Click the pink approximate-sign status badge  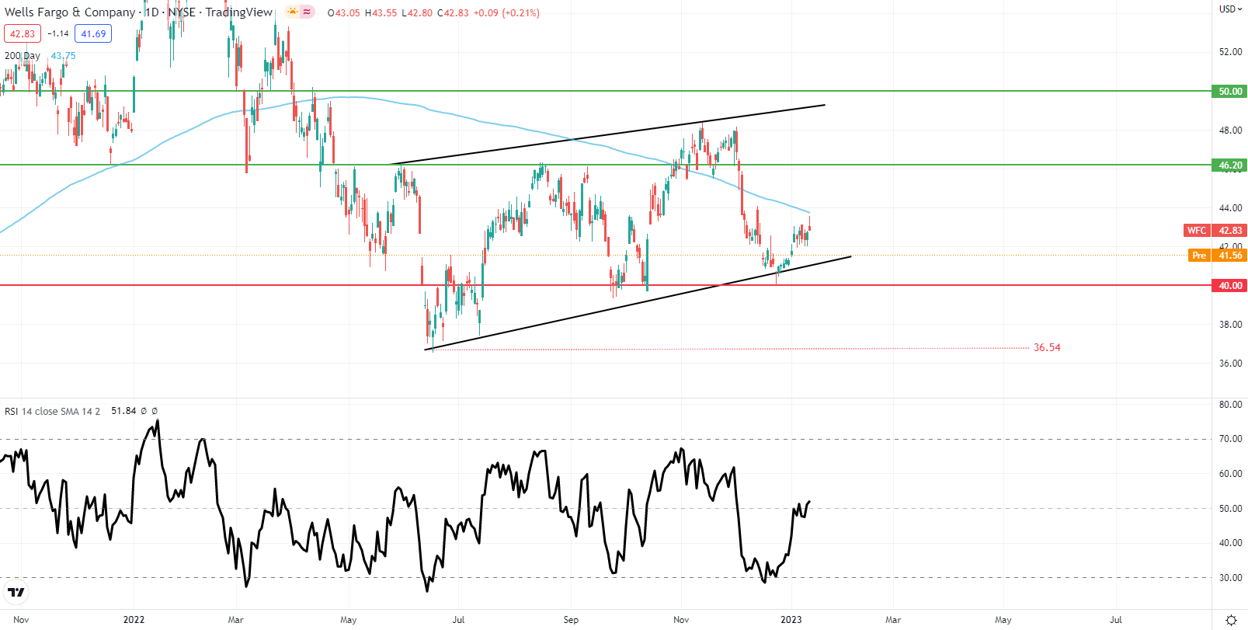308,12
